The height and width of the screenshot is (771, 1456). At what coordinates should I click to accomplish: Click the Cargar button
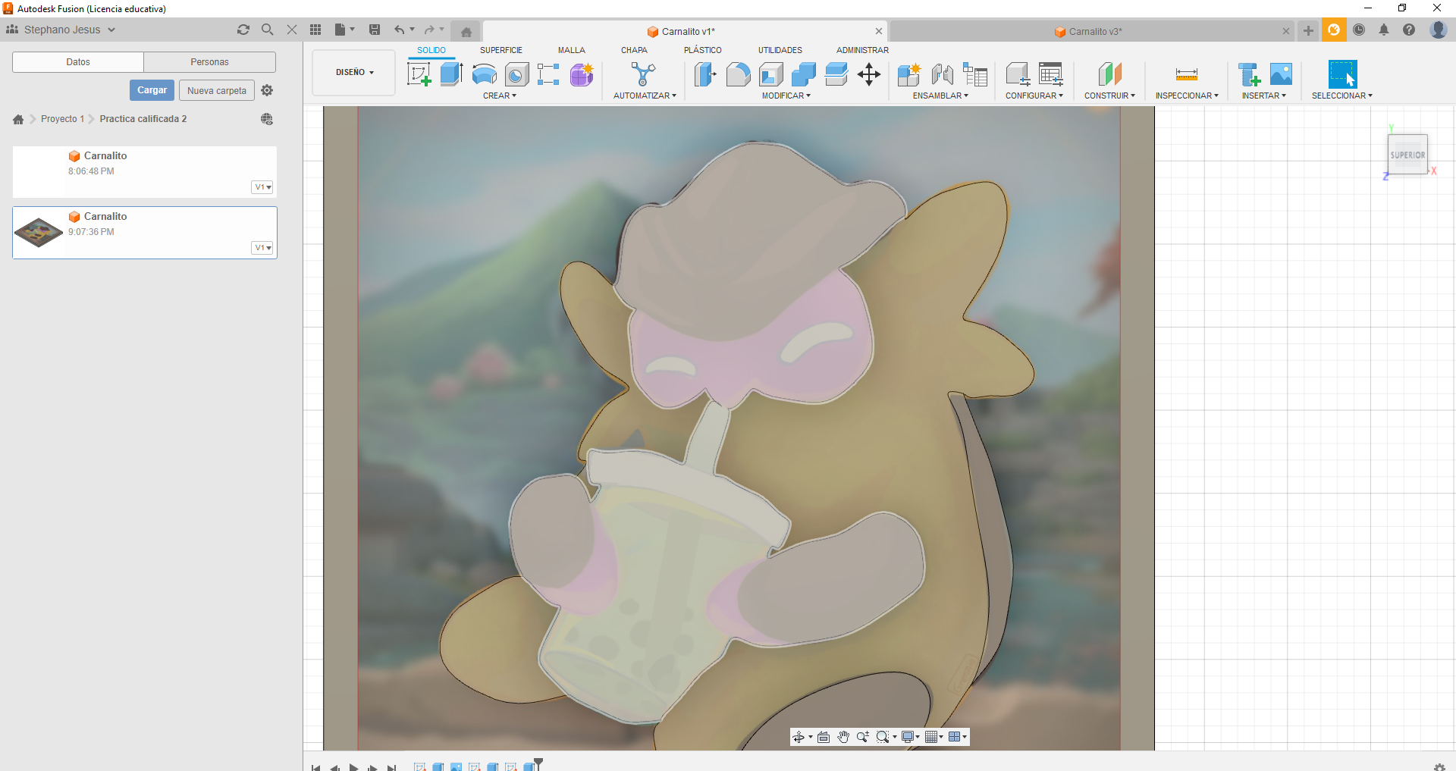point(152,90)
